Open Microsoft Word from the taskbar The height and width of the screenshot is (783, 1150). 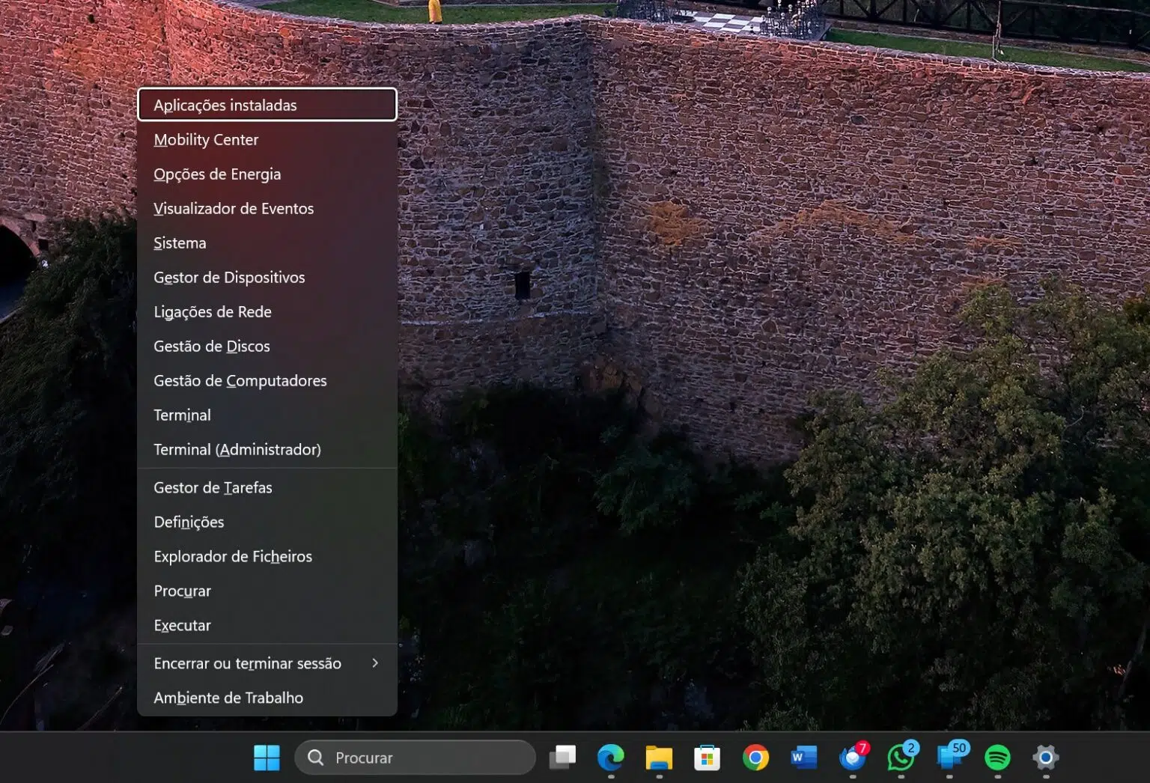(803, 758)
